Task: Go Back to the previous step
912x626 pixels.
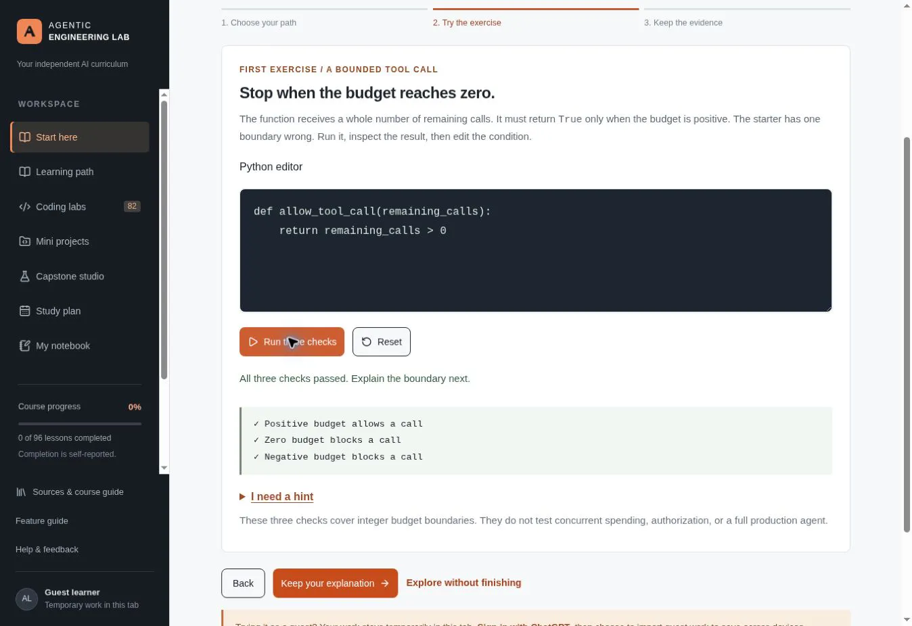Action: 243,583
